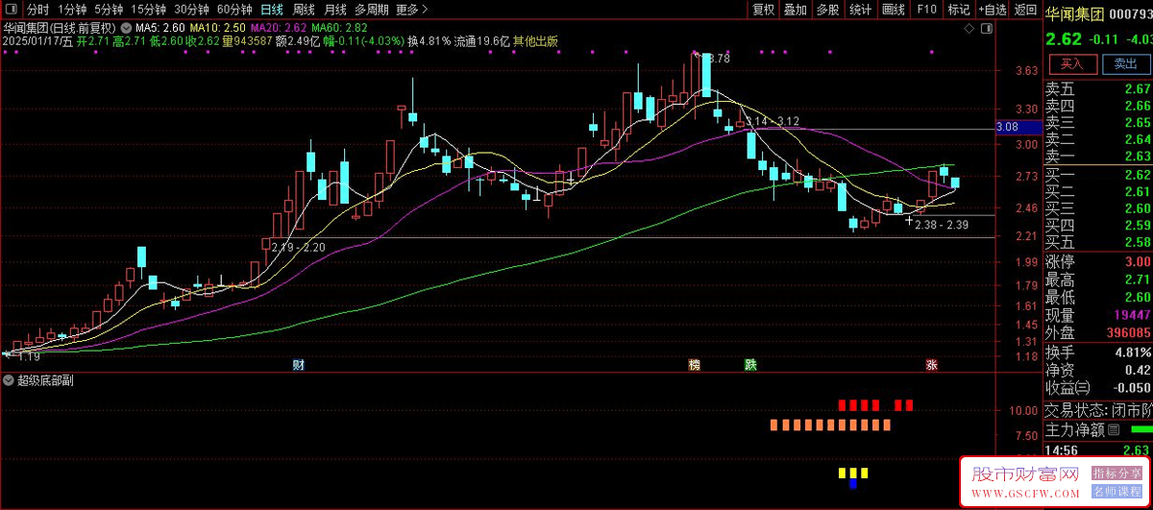Click the 榜 marker on the timeline

pyautogui.click(x=695, y=365)
